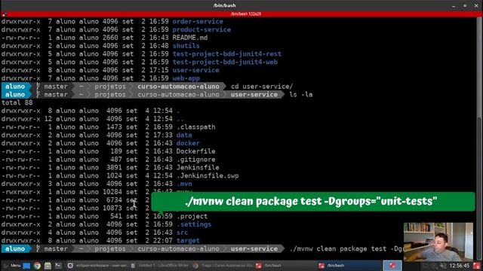Click the 'projetos' segment in bottom prompt
483x271 pixels.
click(x=110, y=249)
